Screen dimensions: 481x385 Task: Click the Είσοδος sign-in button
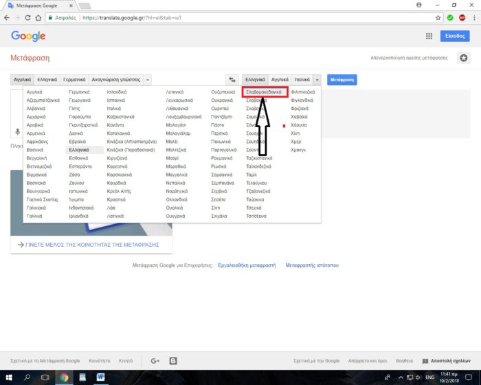coord(454,36)
